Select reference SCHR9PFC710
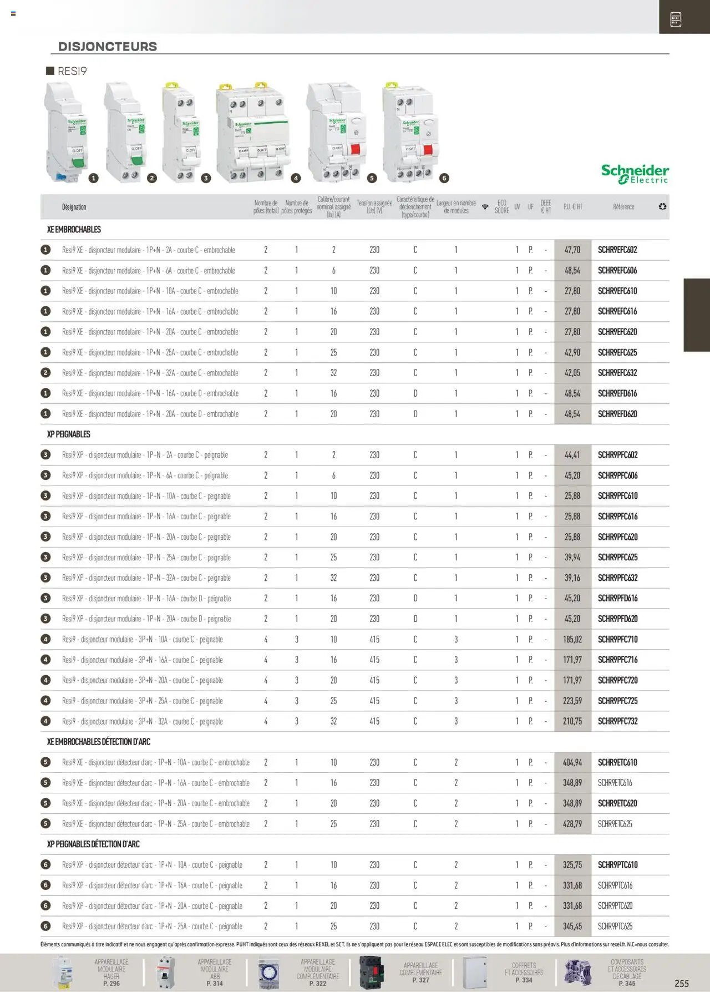 point(617,640)
